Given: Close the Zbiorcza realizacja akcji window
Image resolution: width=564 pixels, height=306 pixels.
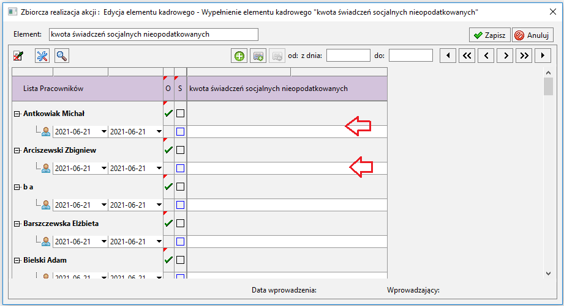Looking at the screenshot, I should [553, 12].
